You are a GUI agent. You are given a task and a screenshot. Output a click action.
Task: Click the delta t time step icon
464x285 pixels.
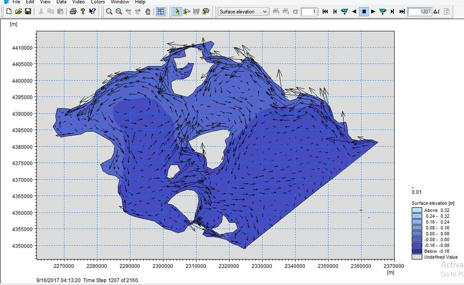[437, 11]
